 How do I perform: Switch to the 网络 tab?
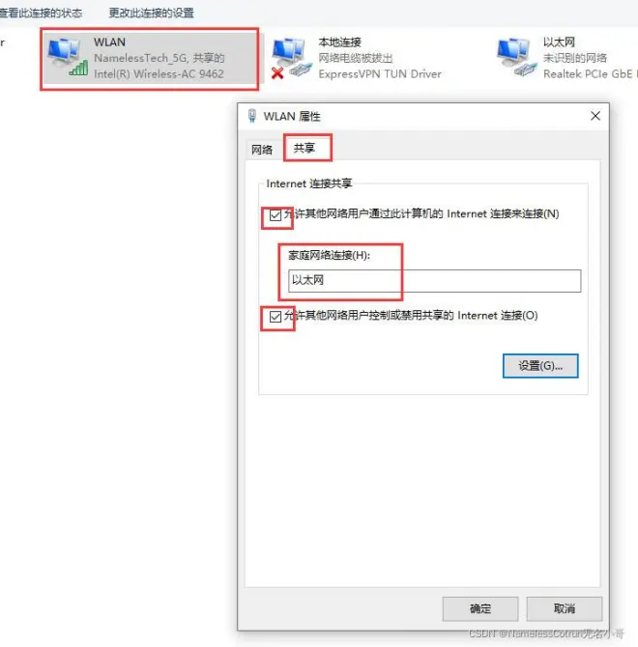(262, 150)
